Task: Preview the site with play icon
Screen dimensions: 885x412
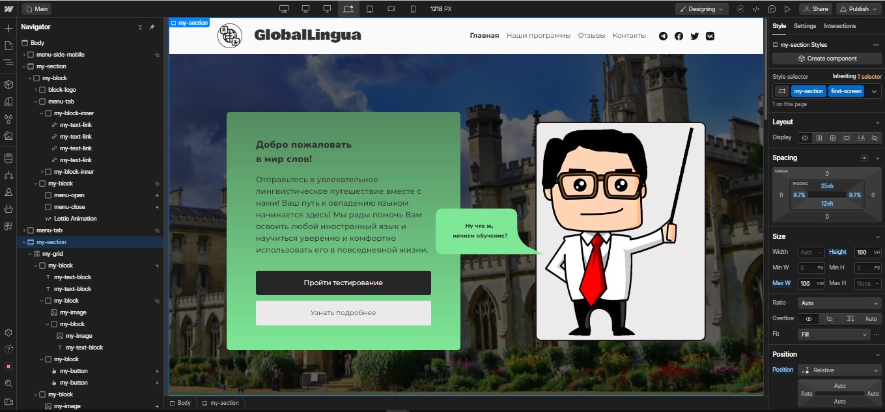Action: (787, 9)
